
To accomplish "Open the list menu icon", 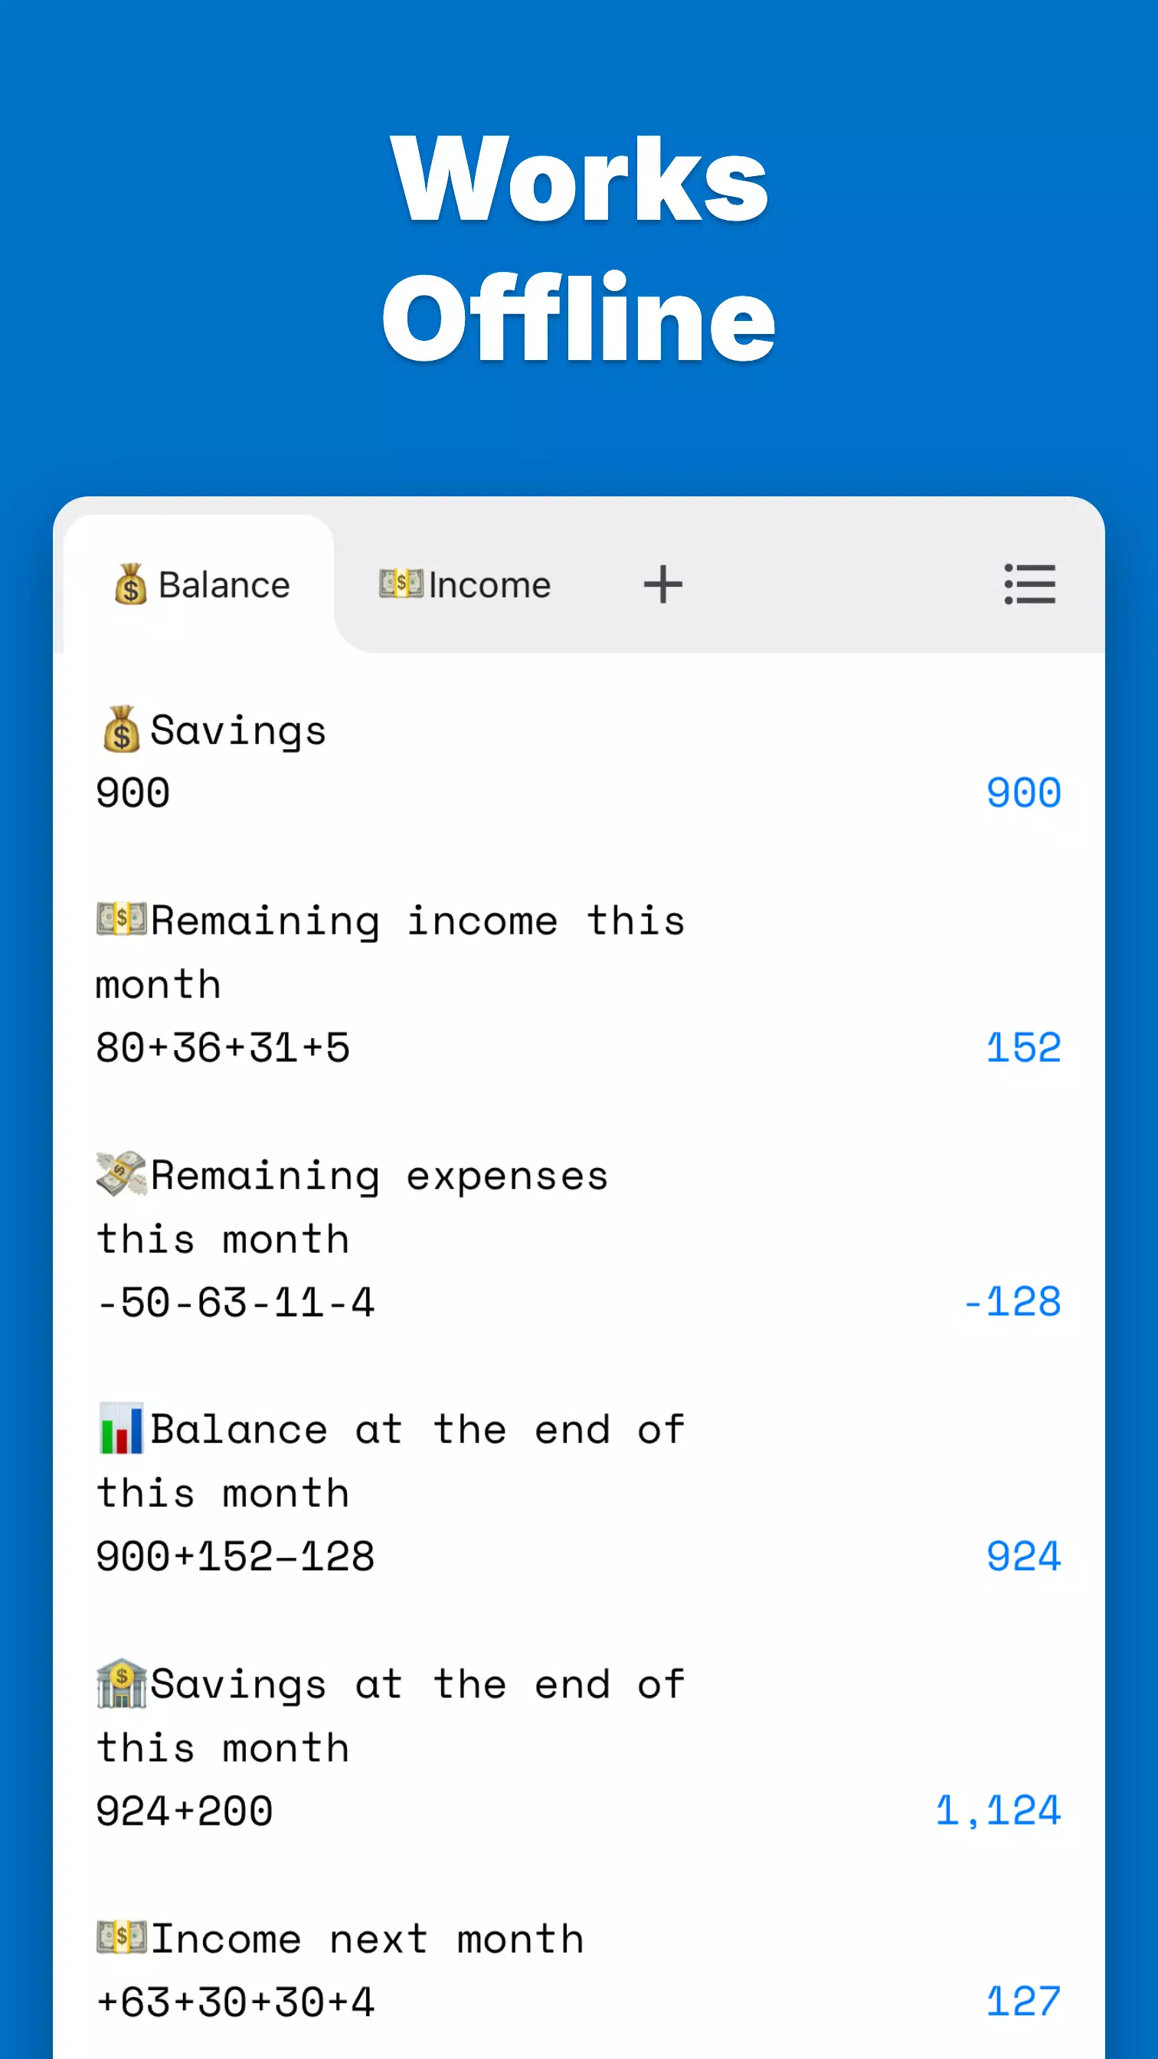I will (x=1029, y=584).
